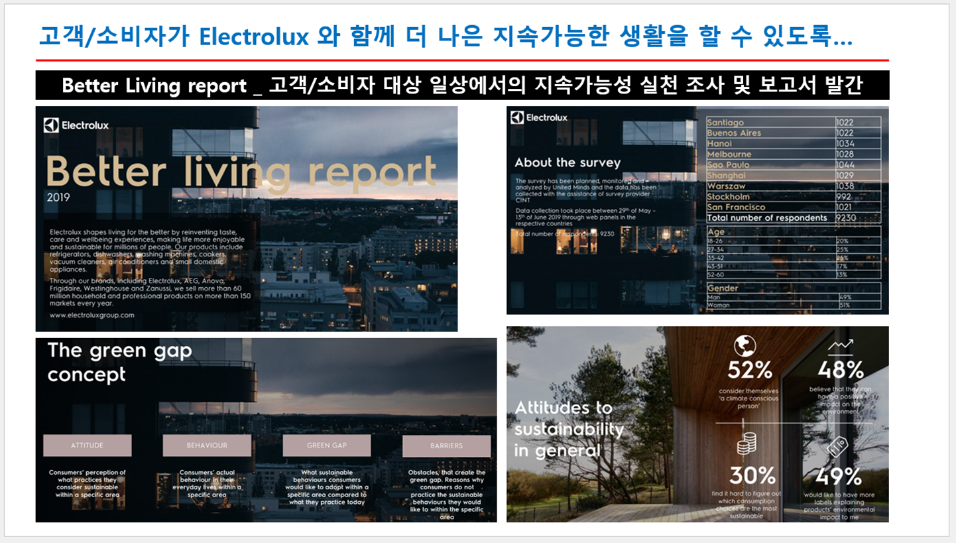Select the Melbourne city cell
Viewport: 956px width, 543px height.
coord(770,154)
